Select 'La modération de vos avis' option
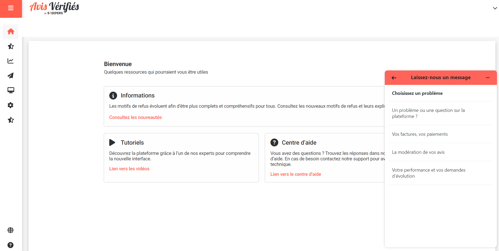This screenshot has width=499, height=251. pos(440,152)
